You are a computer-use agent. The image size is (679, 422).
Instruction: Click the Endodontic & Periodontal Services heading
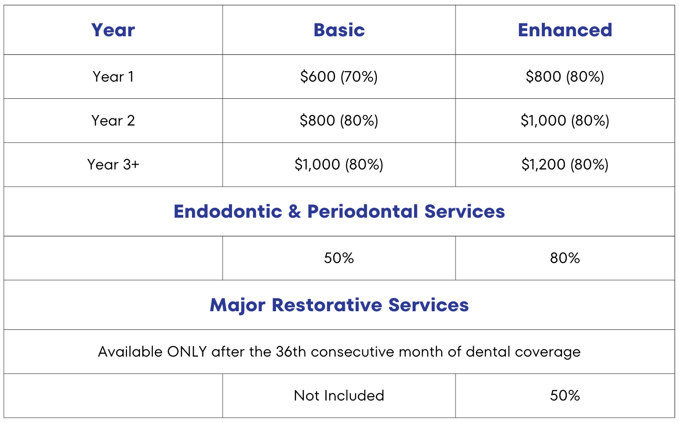click(339, 211)
